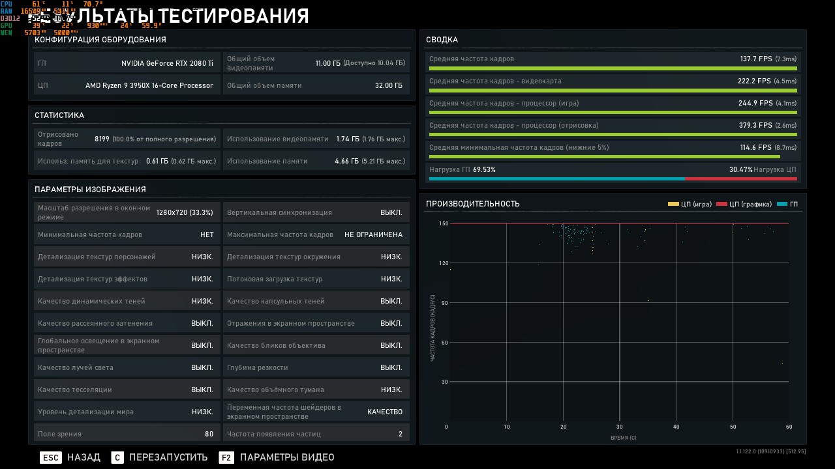Select the Глубина резкости setting row
The width and height of the screenshot is (835, 469).
click(316, 367)
